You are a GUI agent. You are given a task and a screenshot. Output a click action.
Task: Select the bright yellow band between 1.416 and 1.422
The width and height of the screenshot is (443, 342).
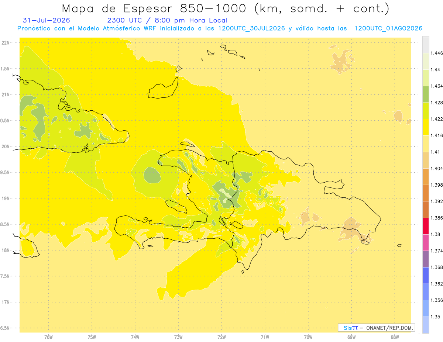coord(426,127)
